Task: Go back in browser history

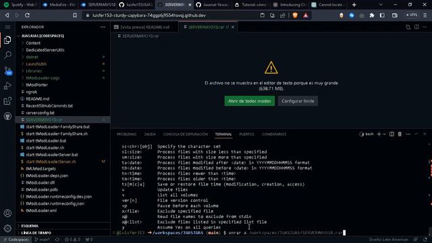Action: point(7,16)
